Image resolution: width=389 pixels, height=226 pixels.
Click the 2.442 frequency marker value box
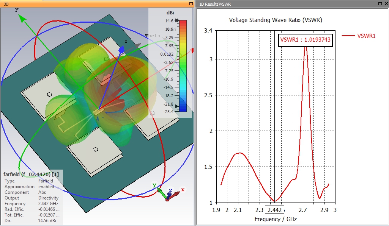coord(275,210)
